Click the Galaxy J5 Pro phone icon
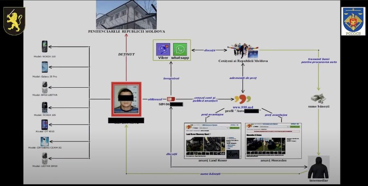Viewport: 368px width, 186px height. click(x=45, y=66)
